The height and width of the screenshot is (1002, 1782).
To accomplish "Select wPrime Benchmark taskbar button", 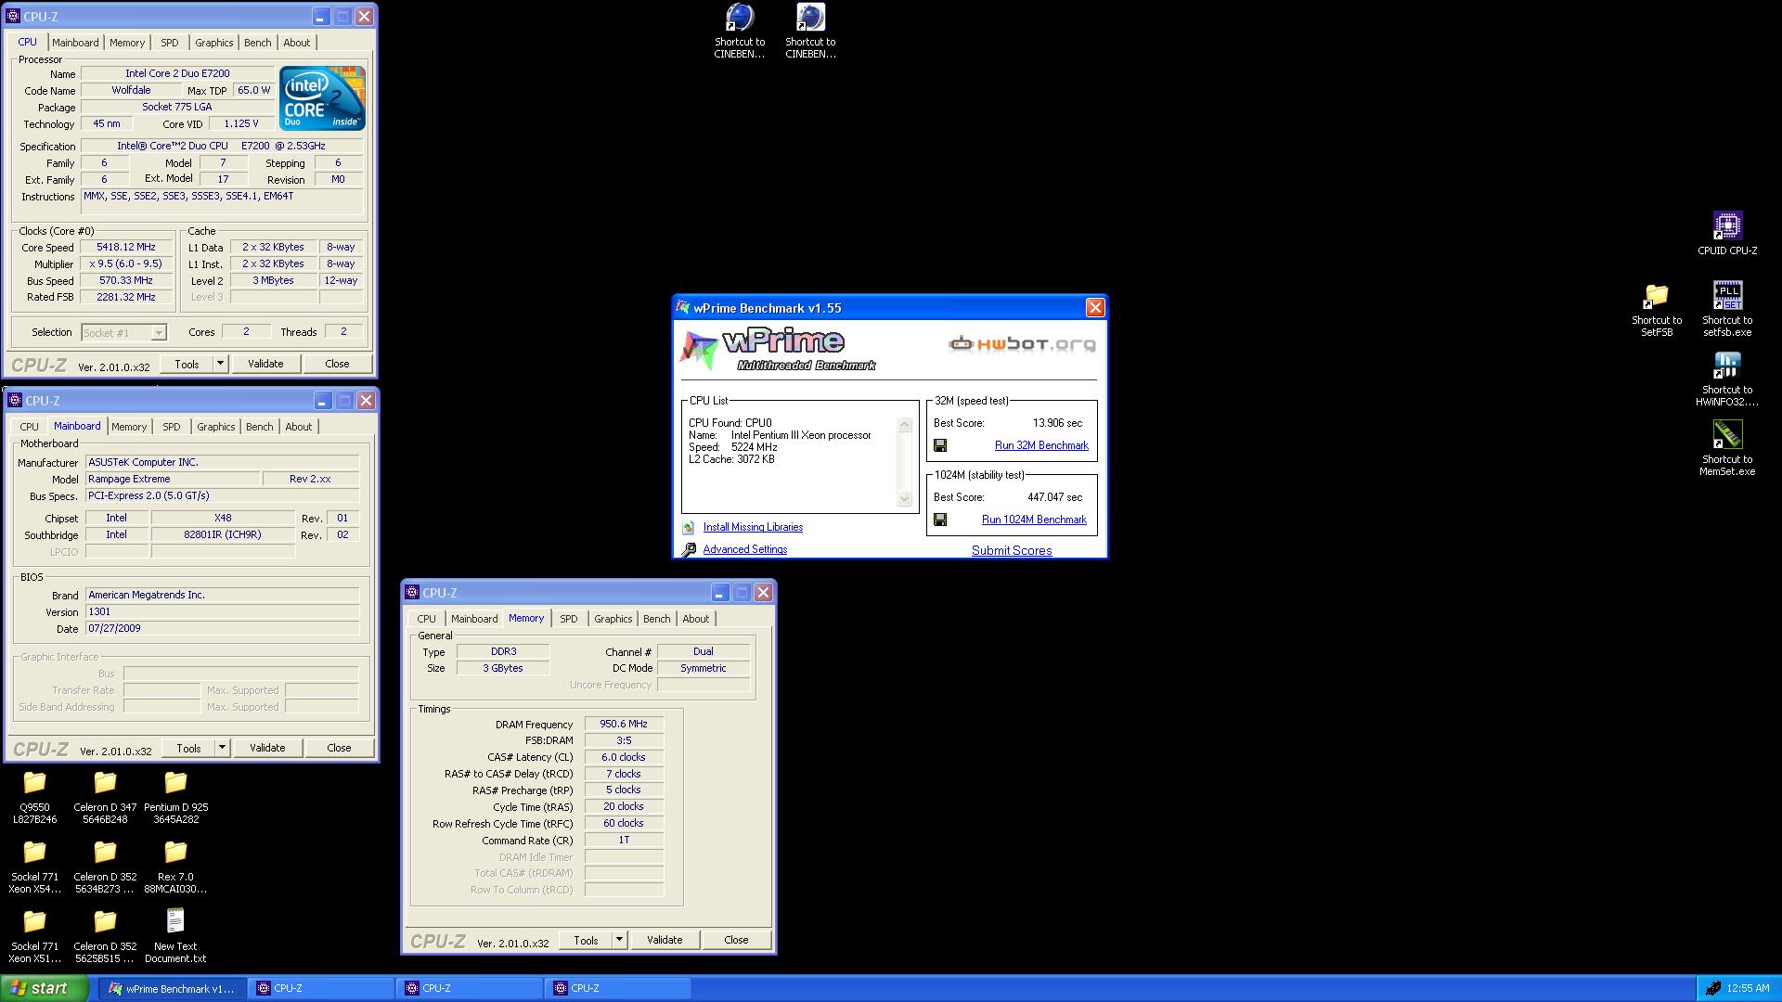I will tap(174, 989).
